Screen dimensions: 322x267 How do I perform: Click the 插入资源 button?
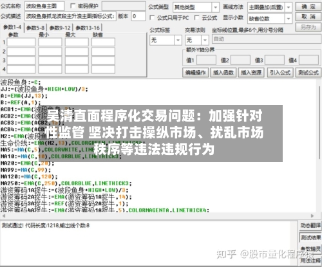coord(251,73)
